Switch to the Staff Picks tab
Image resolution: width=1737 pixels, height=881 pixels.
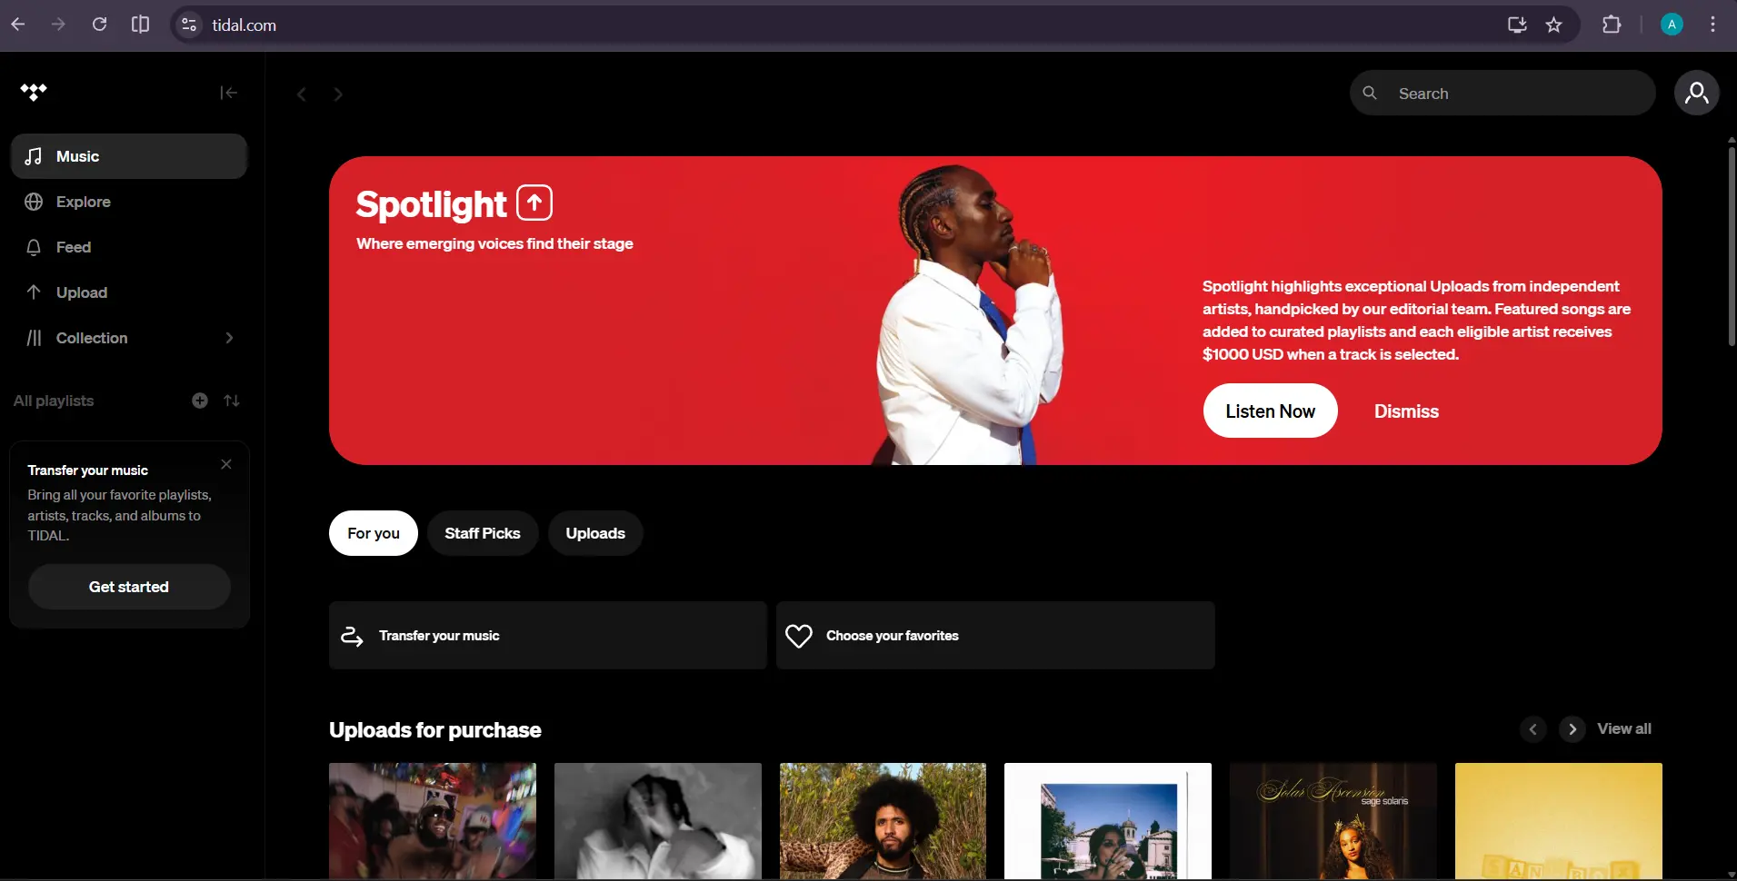tap(483, 533)
